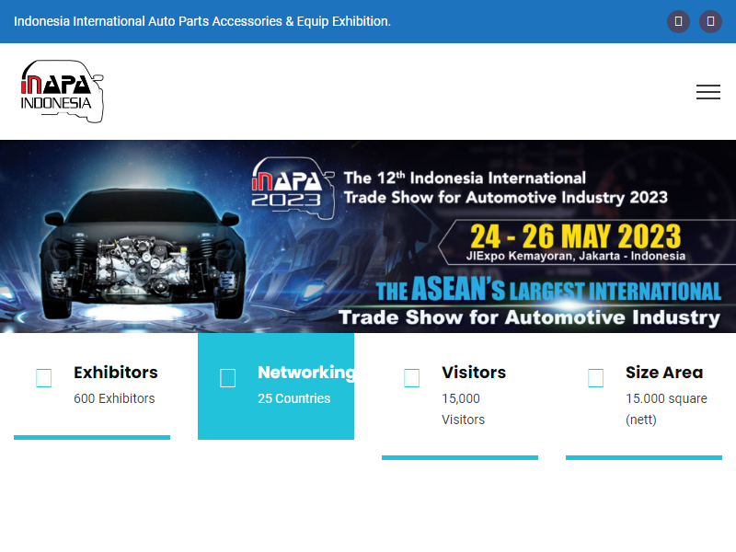
Task: Click the Size Area heading
Action: (664, 373)
